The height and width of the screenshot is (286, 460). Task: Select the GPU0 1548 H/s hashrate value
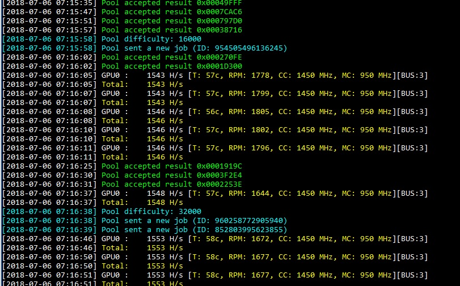click(165, 194)
